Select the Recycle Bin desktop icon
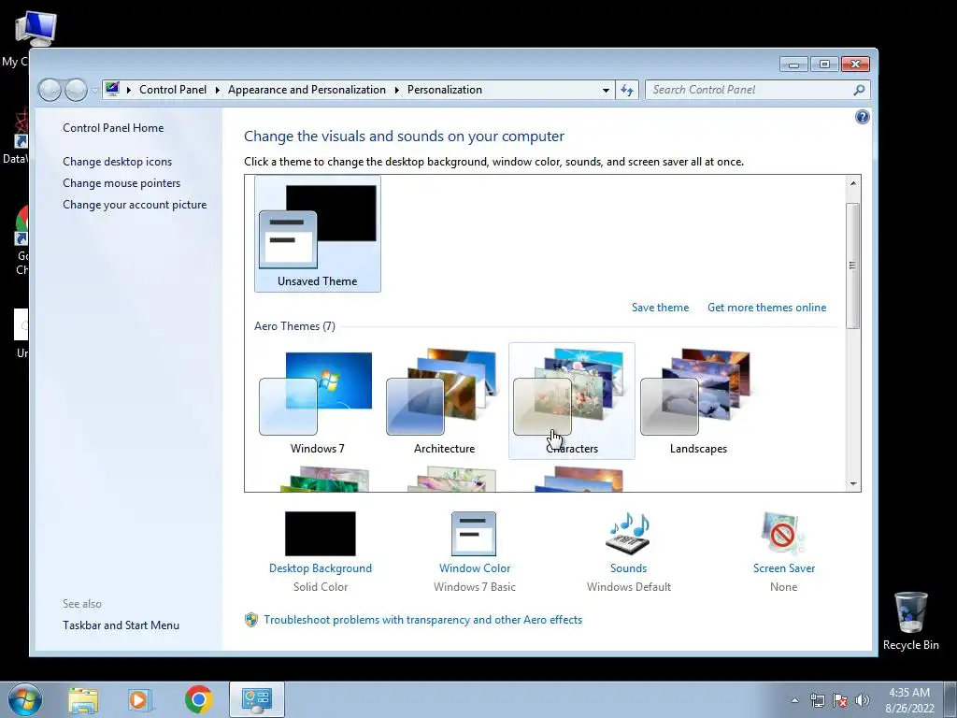The height and width of the screenshot is (718, 957). tap(910, 621)
